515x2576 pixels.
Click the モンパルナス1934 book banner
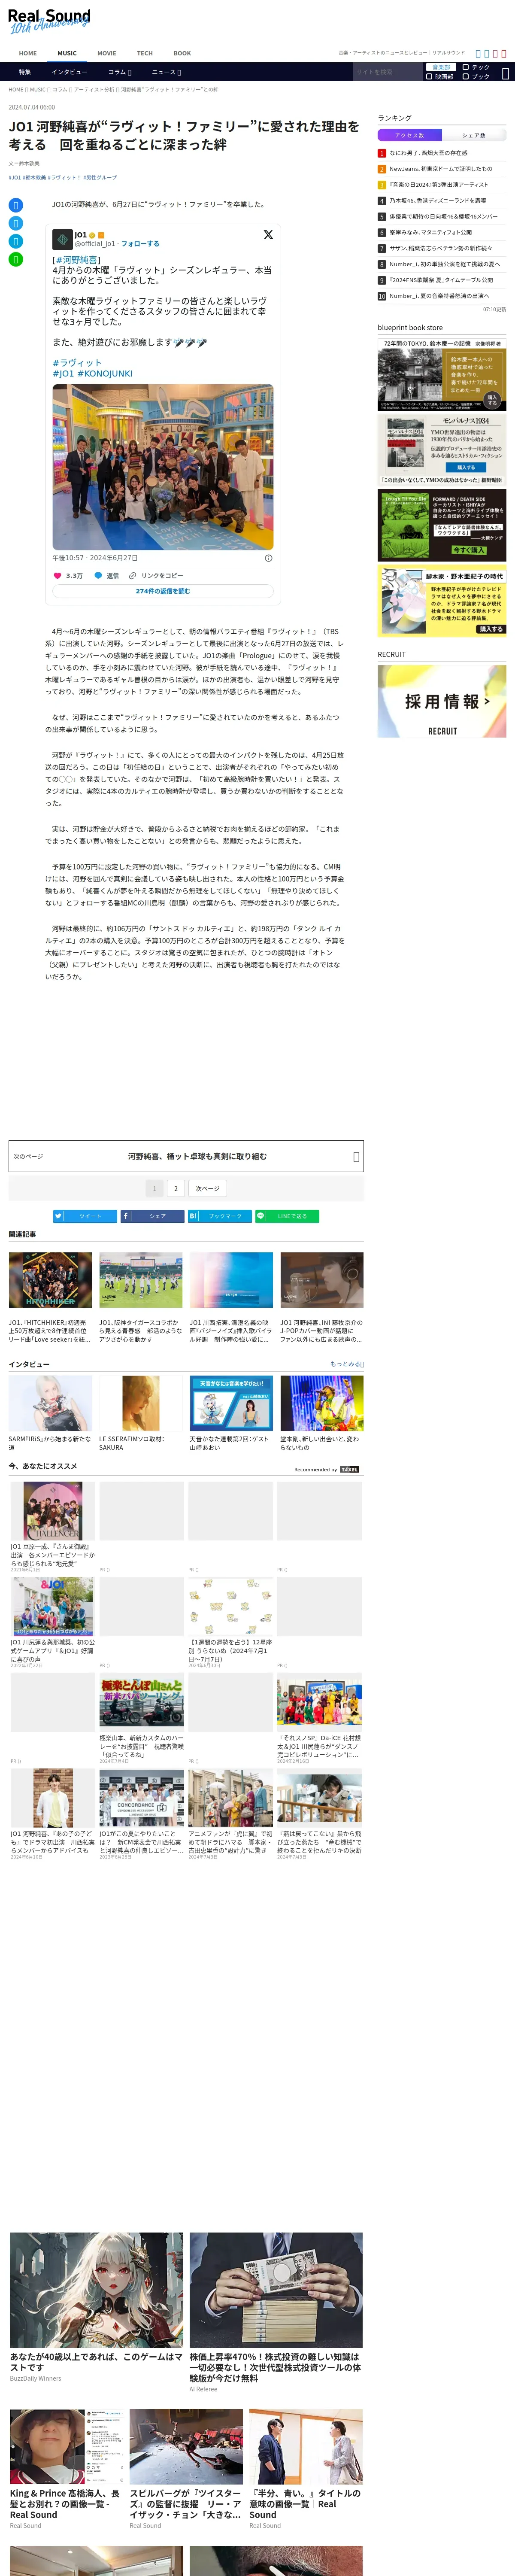click(442, 450)
